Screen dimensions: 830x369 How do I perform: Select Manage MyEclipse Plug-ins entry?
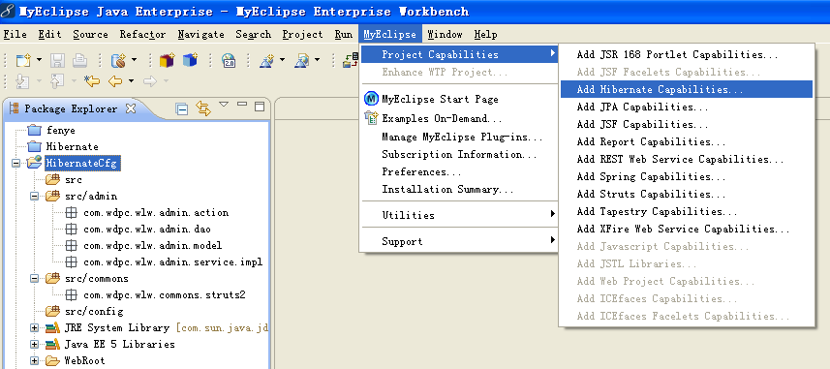459,138
